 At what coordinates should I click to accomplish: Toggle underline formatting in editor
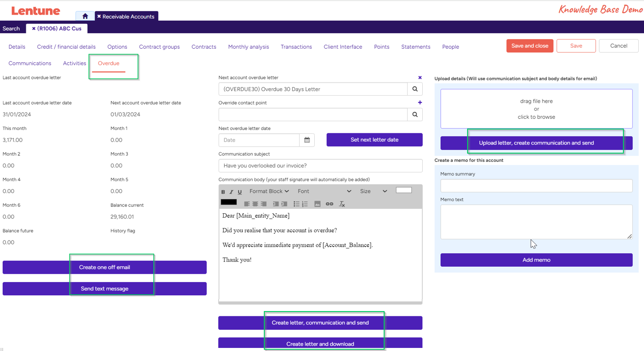click(240, 192)
